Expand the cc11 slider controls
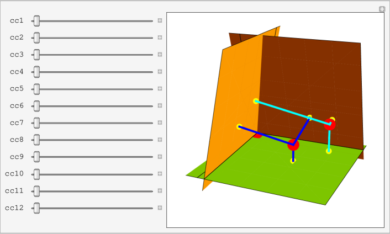This screenshot has height=234, width=390. 160,190
